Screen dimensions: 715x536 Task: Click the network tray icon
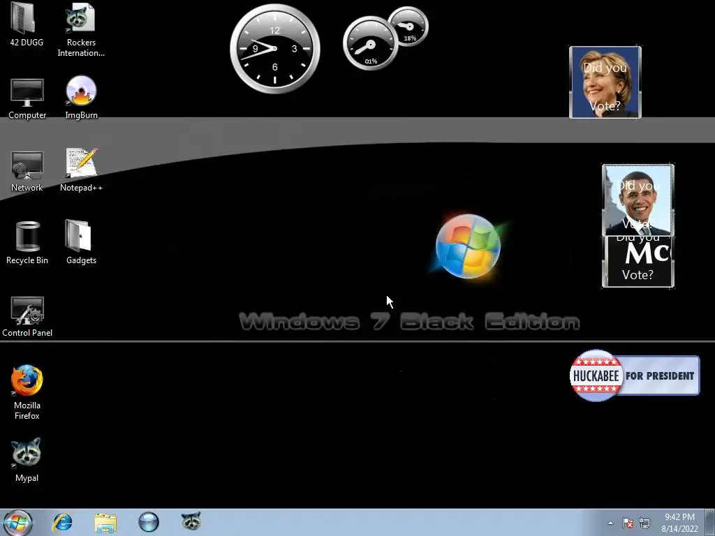point(644,523)
